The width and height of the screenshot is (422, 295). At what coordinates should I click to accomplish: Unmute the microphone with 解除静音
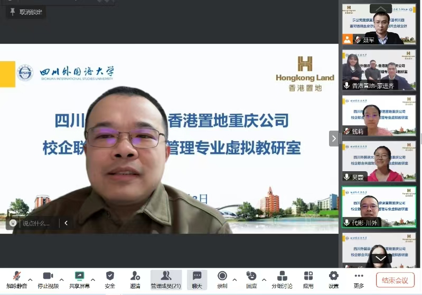coord(17,280)
